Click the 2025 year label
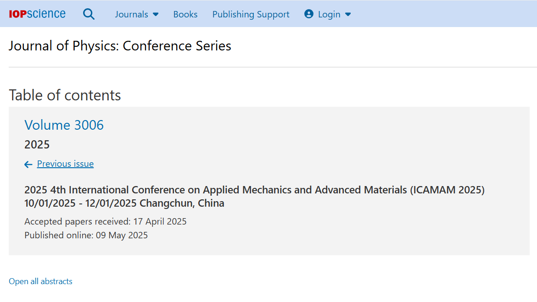Image resolution: width=537 pixels, height=302 pixels. 37,145
